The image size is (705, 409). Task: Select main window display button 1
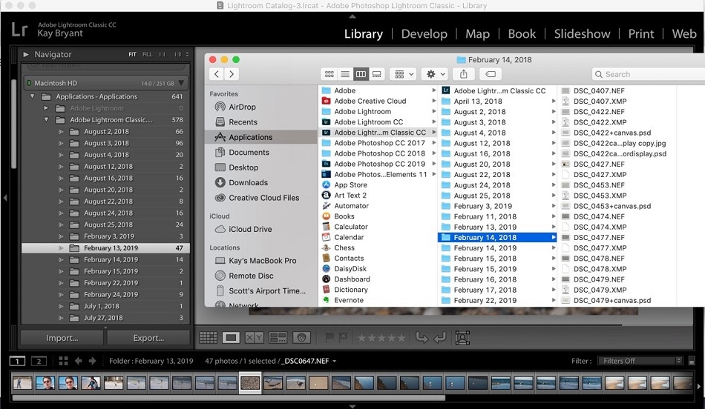pos(17,361)
